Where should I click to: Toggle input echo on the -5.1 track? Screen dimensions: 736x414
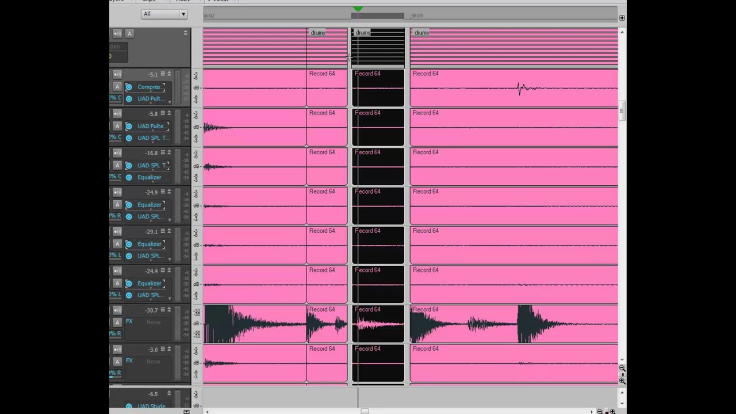pos(117,74)
